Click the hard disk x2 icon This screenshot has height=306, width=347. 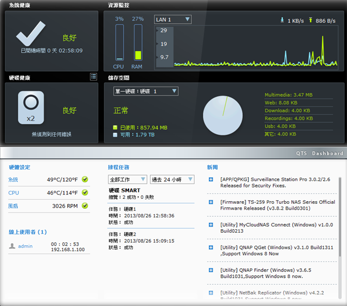coord(31,108)
